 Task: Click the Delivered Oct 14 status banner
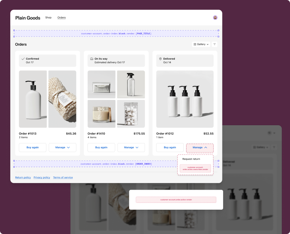point(185,61)
